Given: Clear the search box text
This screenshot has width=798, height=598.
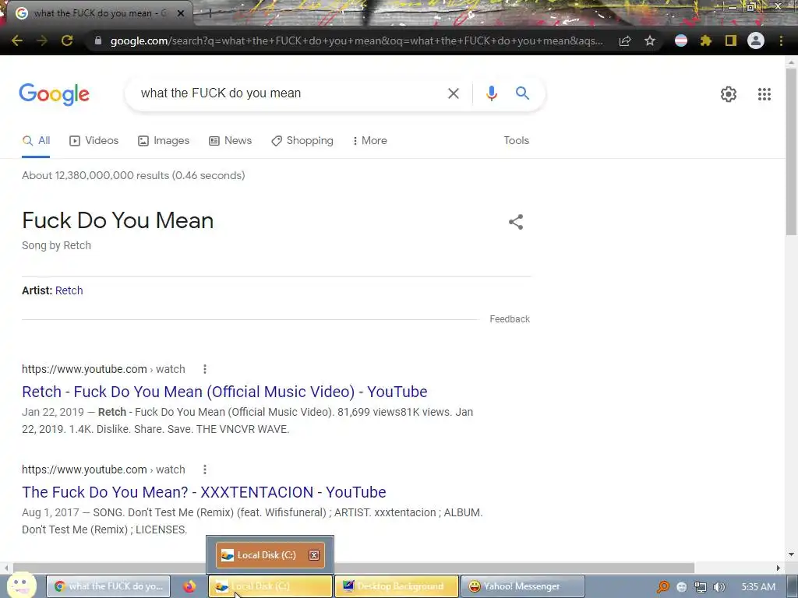Looking at the screenshot, I should pos(453,93).
